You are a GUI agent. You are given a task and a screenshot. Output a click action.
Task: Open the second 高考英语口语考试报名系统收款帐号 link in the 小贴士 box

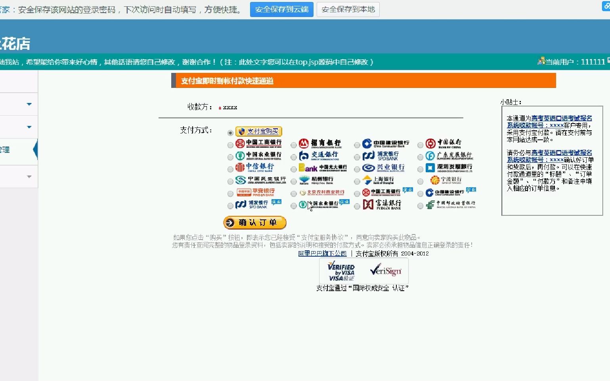[x=549, y=156]
